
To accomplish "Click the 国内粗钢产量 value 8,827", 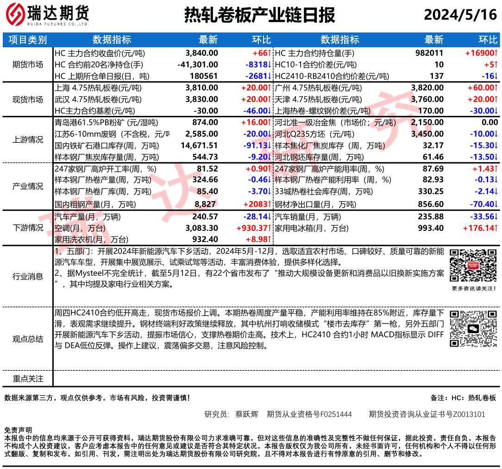I will pos(207,204).
